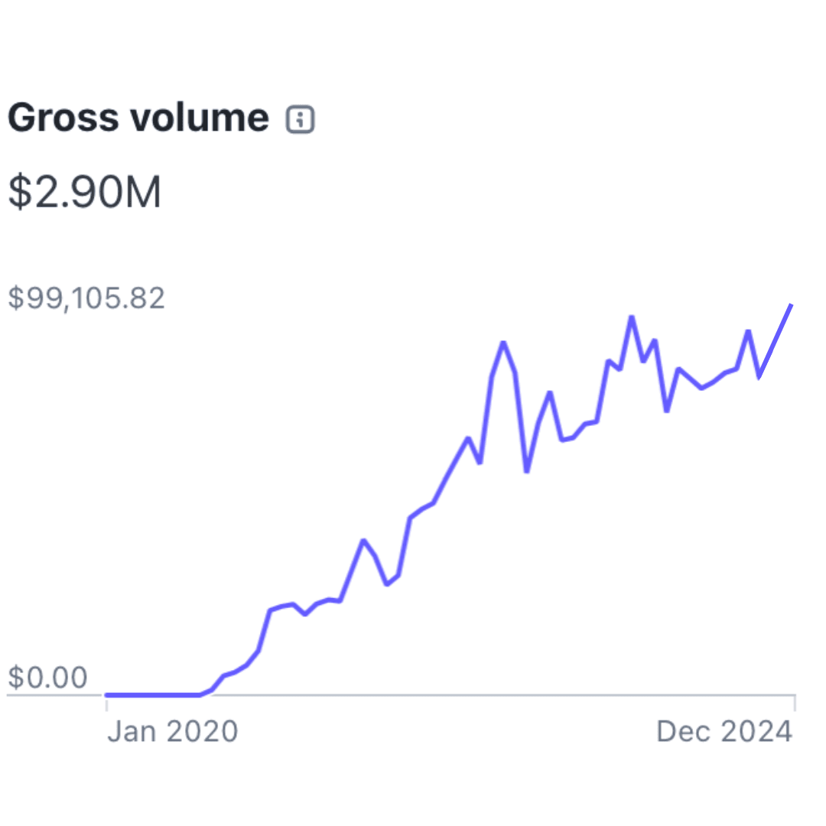
Task: Click the $99,105.82 y-axis label
Action: 86,298
